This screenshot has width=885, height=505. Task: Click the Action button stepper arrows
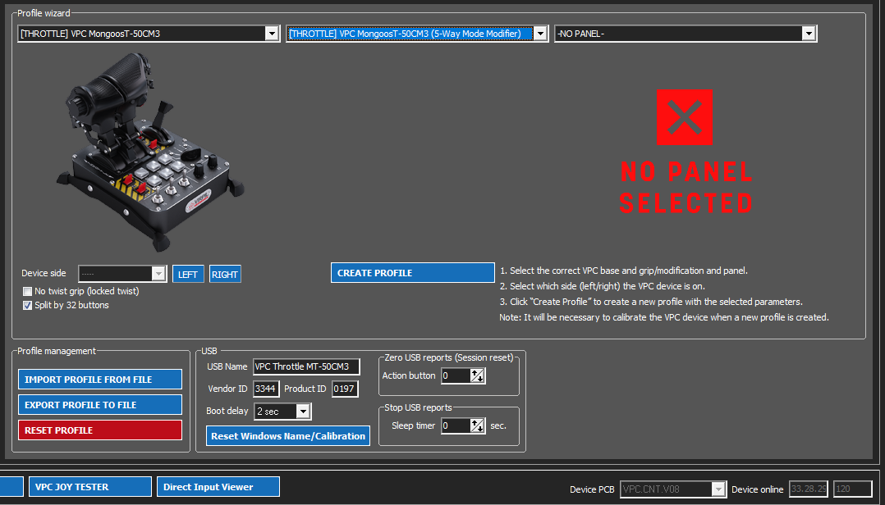coord(478,375)
